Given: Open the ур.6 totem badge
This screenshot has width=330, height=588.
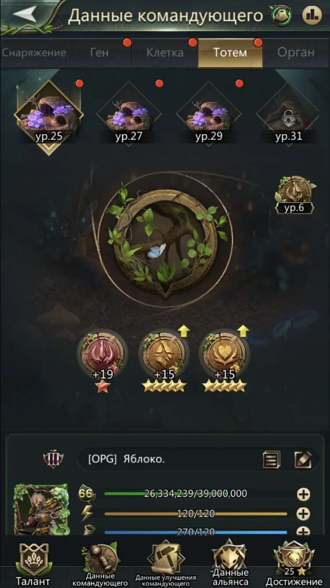Looking at the screenshot, I should click(295, 195).
